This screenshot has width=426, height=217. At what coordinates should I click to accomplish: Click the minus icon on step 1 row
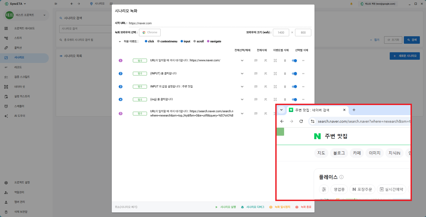pyautogui.click(x=303, y=61)
